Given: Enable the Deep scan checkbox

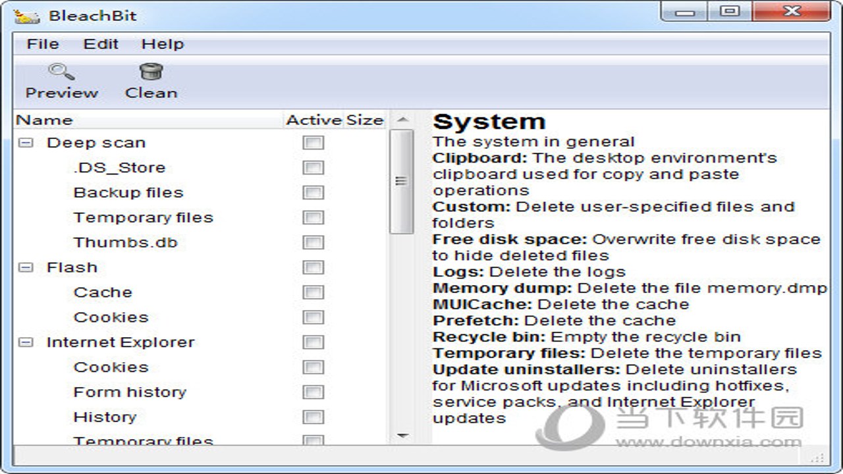Looking at the screenshot, I should [x=313, y=143].
